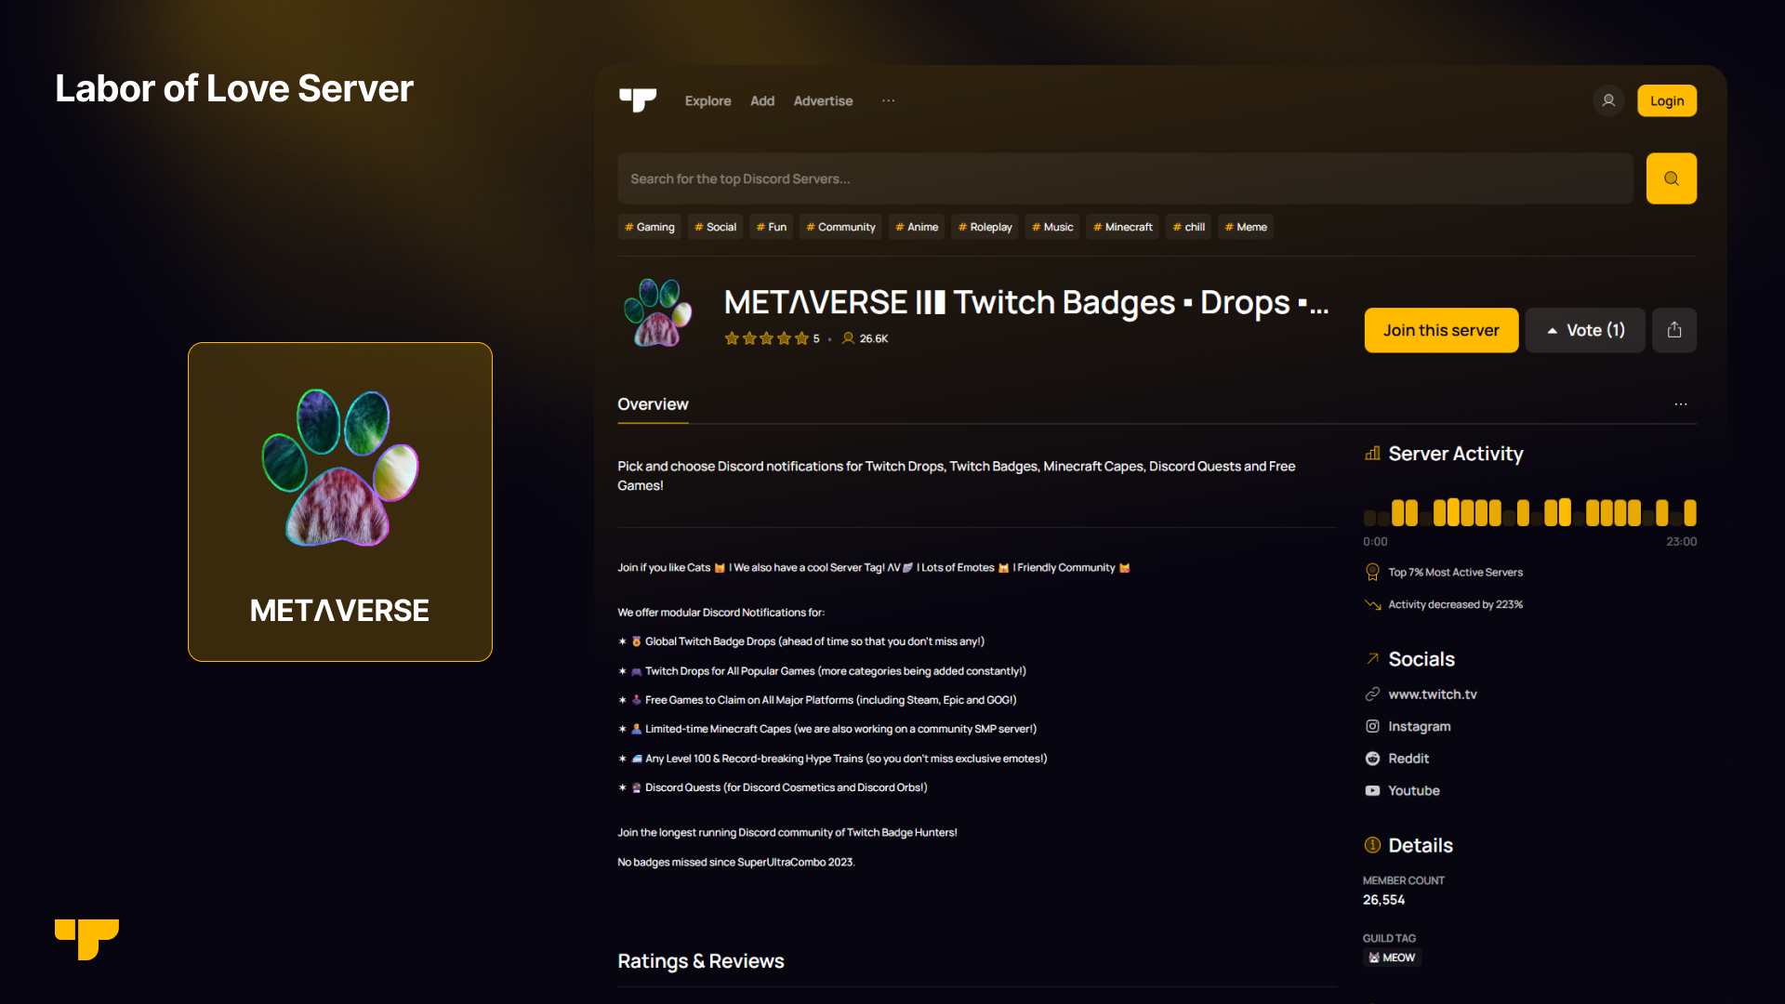The height and width of the screenshot is (1004, 1785).
Task: Open the navbar more options ellipsis
Action: (889, 100)
